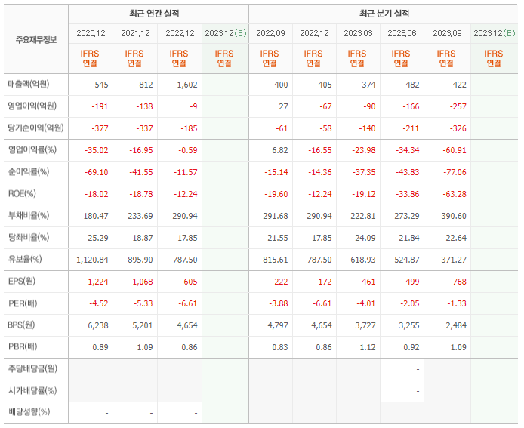Click the ROE value -18.78
This screenshot has height=428, width=524.
pos(141,194)
